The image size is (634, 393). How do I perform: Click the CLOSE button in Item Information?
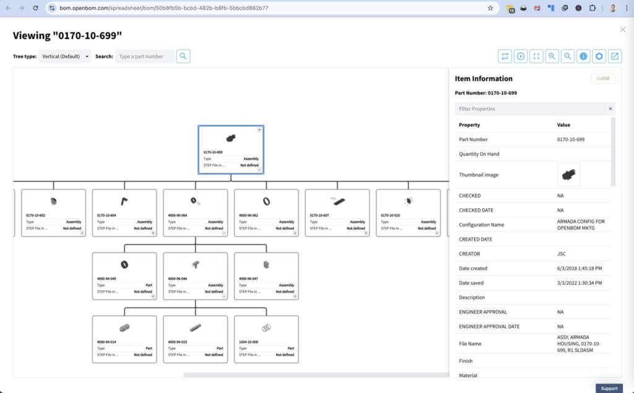[x=603, y=79]
